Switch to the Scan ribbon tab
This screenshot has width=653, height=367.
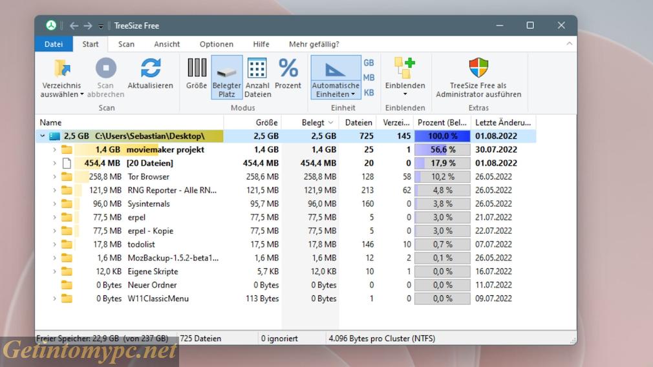126,44
